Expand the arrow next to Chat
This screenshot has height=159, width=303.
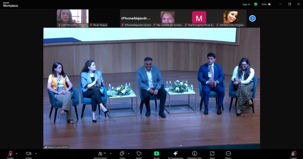pyautogui.click(x=128, y=153)
